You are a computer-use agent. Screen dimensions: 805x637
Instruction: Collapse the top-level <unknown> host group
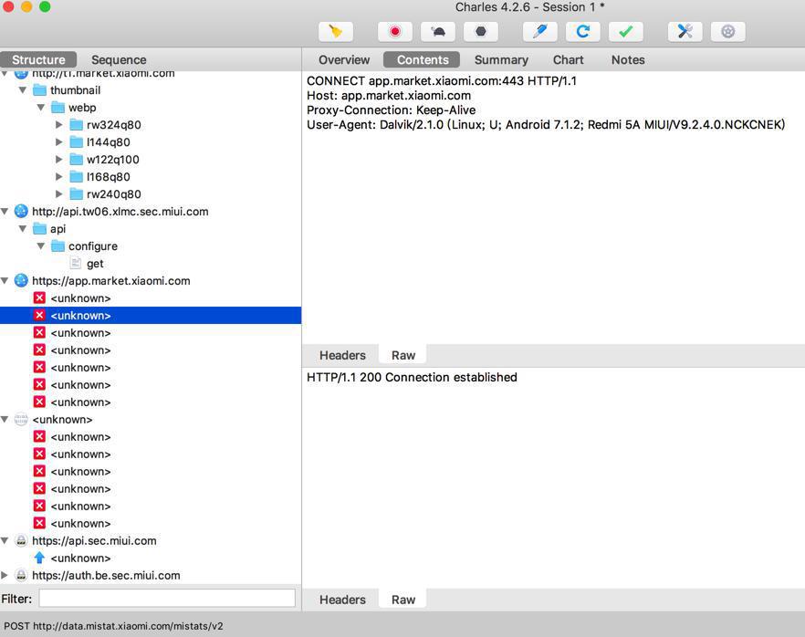coord(5,420)
